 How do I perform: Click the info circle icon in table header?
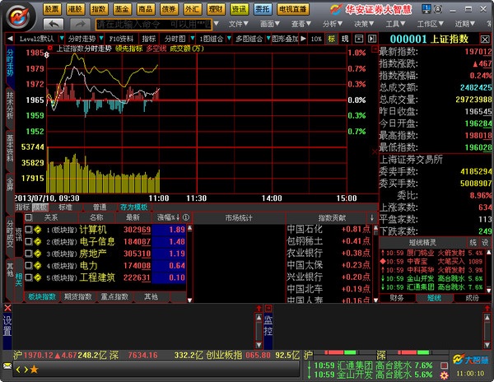186,217
